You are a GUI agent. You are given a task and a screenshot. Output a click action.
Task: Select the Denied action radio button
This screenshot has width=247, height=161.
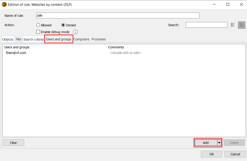(63, 25)
